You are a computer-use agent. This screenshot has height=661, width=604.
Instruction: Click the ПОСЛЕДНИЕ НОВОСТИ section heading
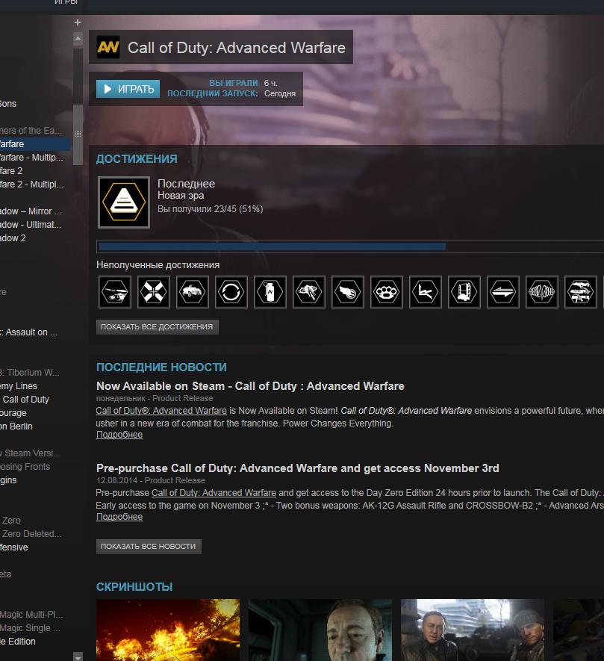coord(161,367)
